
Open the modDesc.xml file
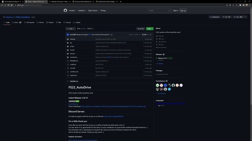(74, 72)
